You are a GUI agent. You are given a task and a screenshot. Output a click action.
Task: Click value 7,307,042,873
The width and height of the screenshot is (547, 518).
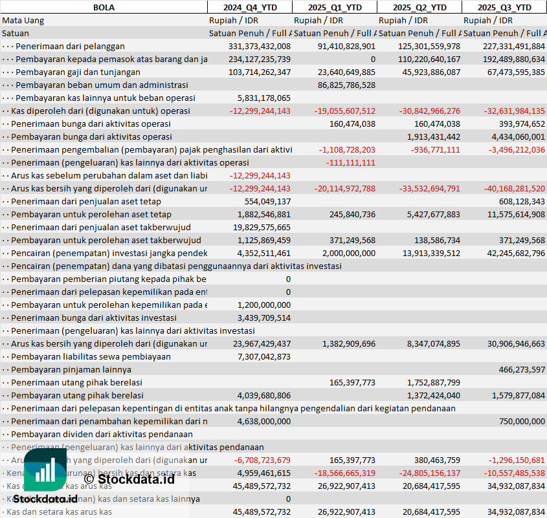point(263,356)
